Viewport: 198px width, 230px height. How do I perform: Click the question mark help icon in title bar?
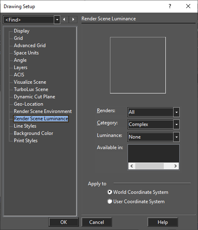[170, 7]
